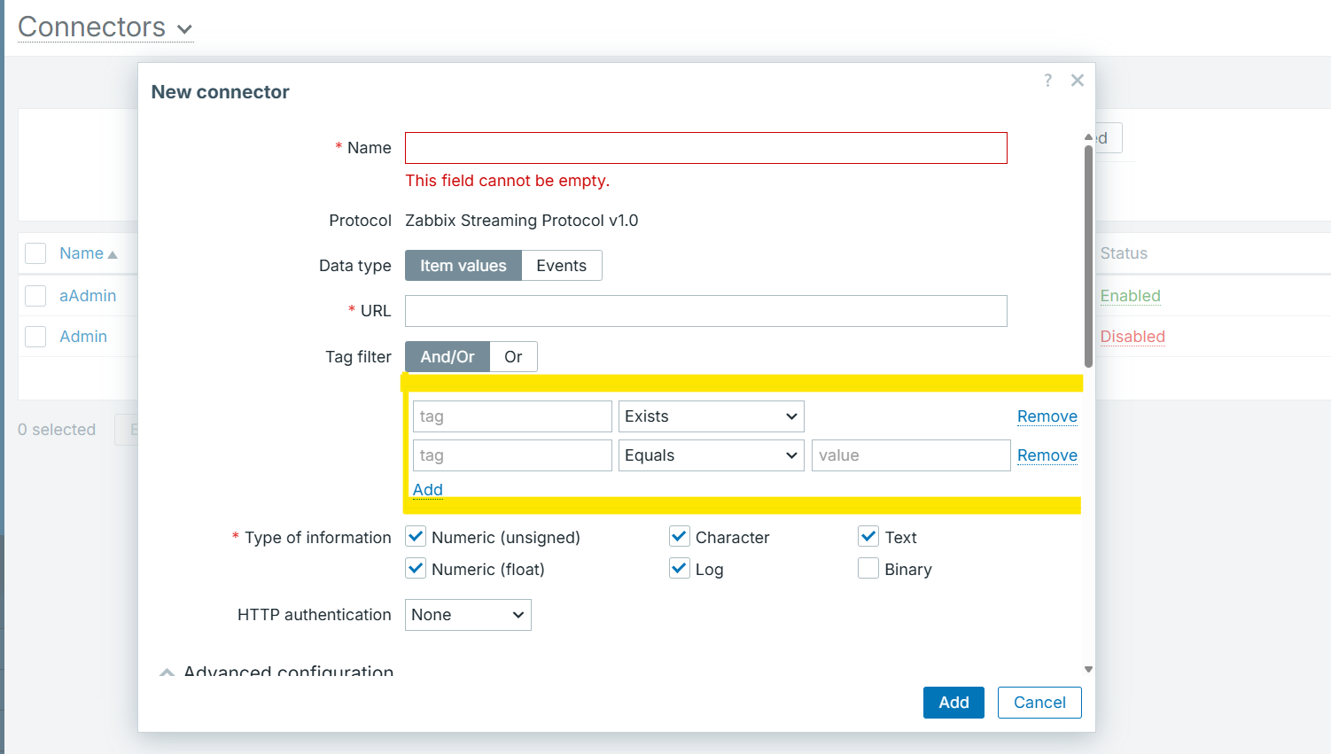Image resolution: width=1331 pixels, height=754 pixels.
Task: Click the Name column sort arrow
Action: click(x=113, y=254)
